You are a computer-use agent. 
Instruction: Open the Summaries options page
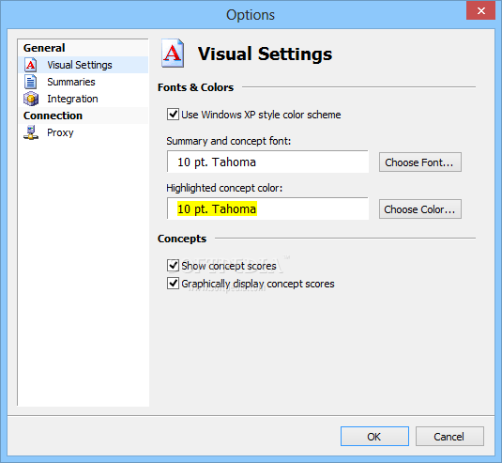71,82
